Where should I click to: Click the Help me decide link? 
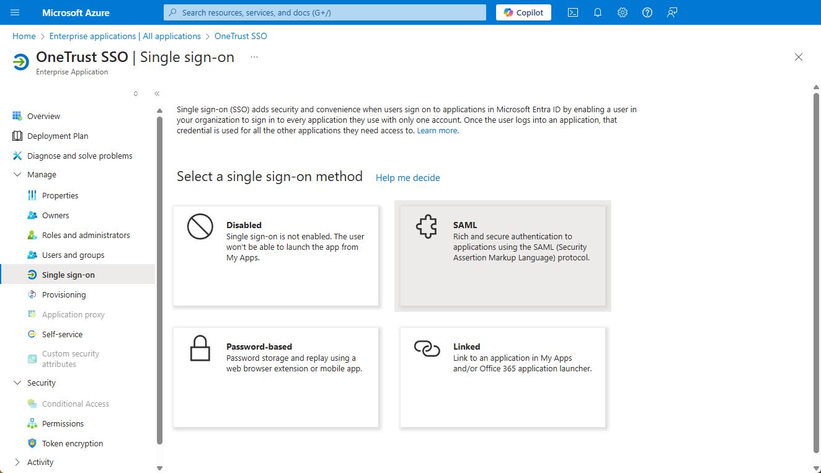coord(407,178)
